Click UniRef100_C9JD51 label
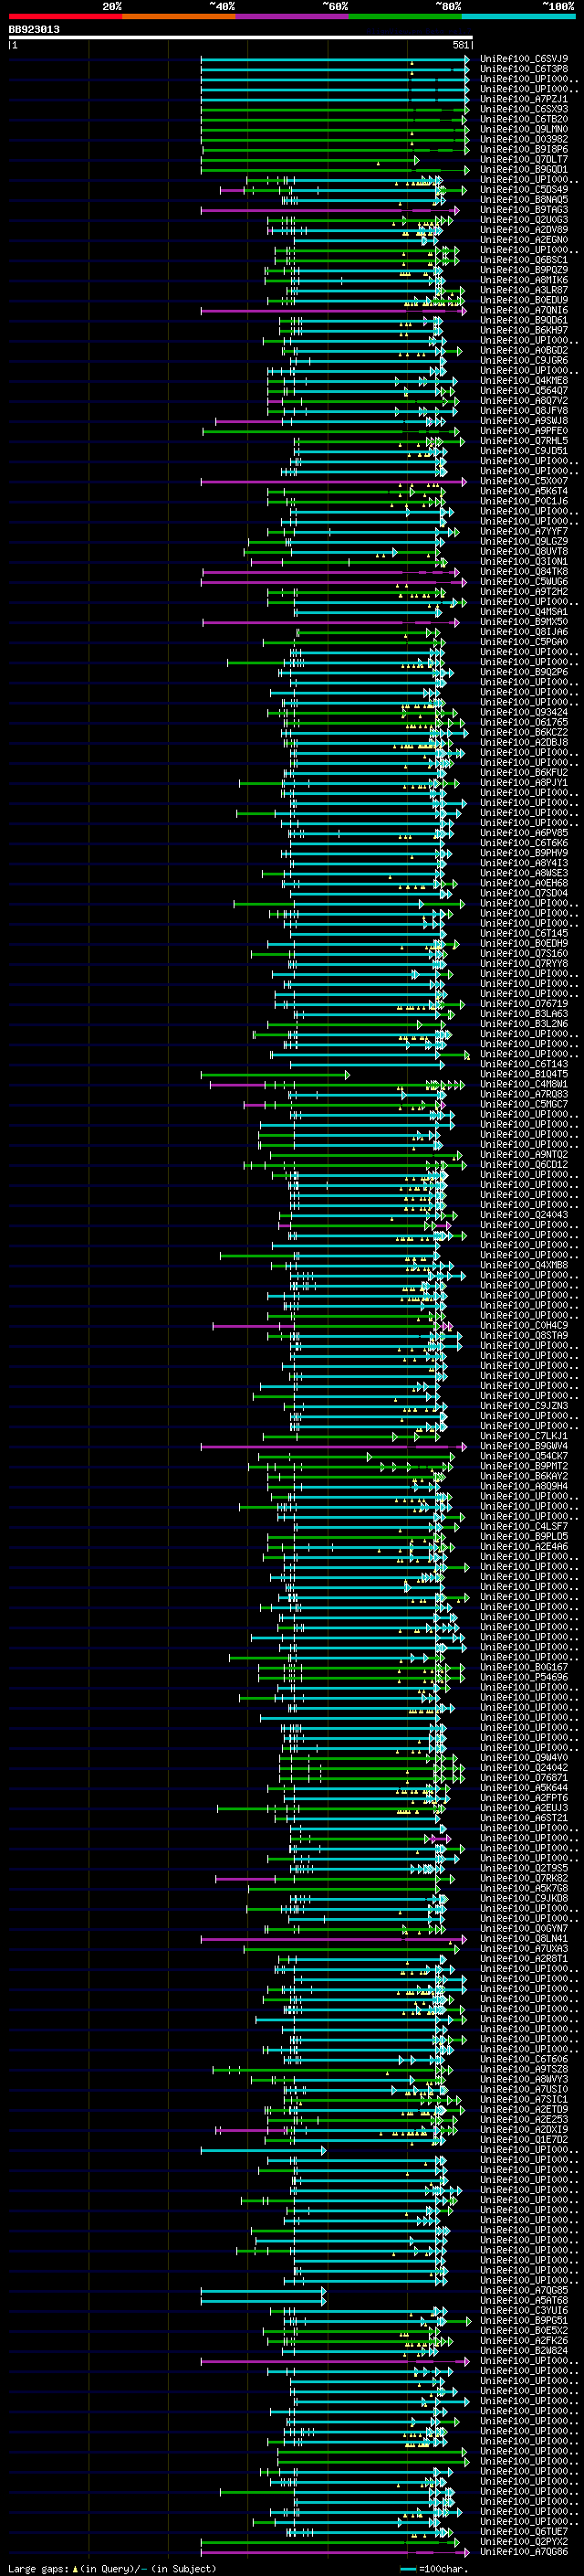This screenshot has height=2576, width=584. pos(524,451)
